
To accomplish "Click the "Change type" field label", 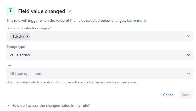I will (x=16, y=47).
